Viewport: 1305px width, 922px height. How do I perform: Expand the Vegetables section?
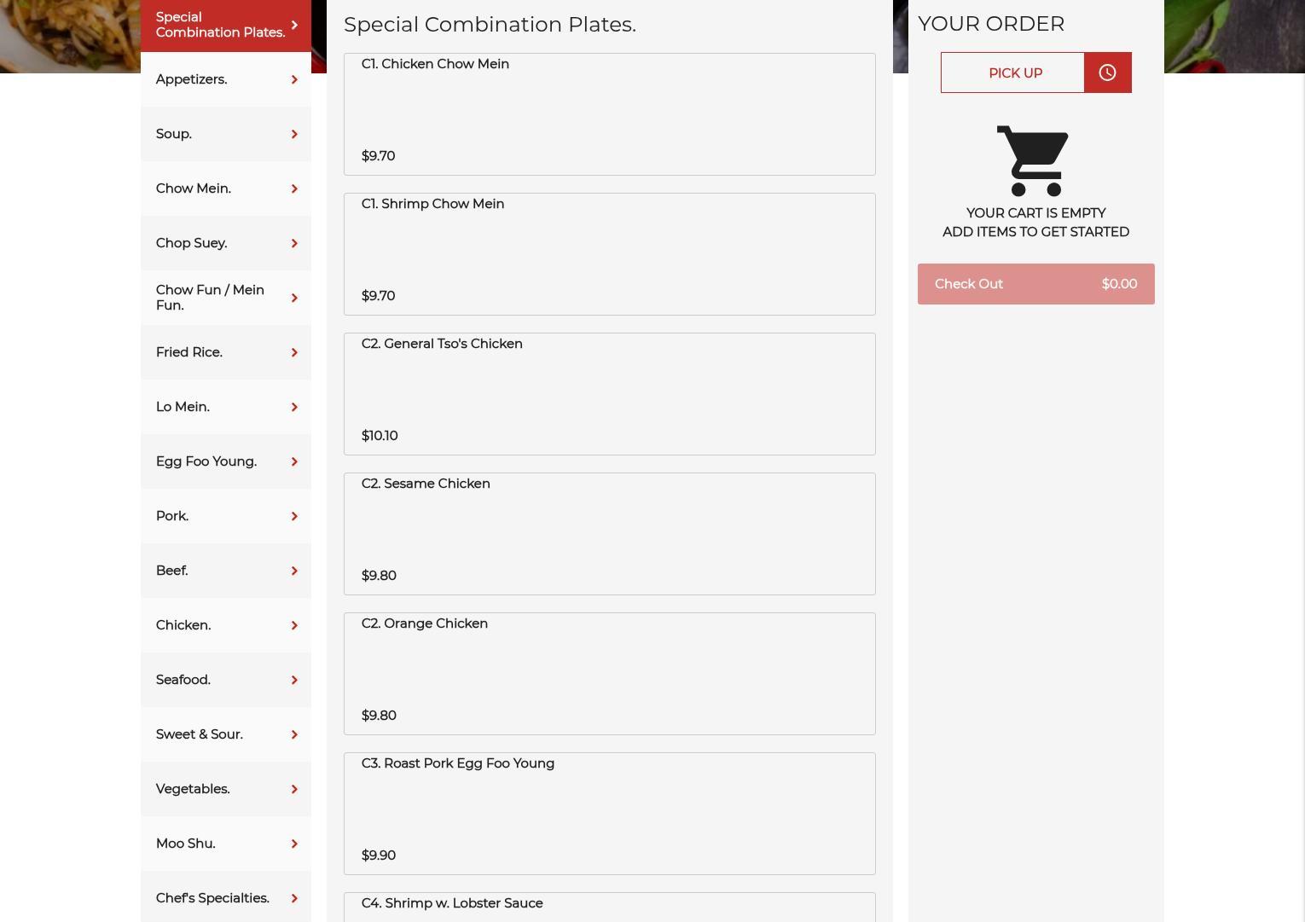pyautogui.click(x=193, y=789)
